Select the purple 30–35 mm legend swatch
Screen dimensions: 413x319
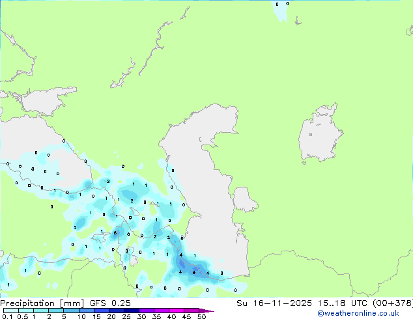pyautogui.click(x=146, y=311)
